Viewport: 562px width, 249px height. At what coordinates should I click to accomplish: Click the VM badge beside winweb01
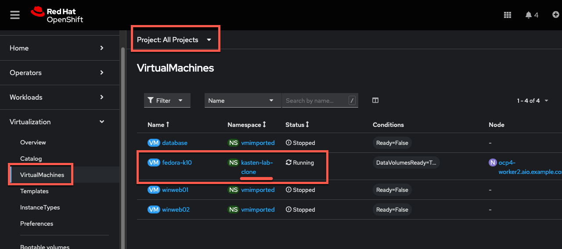click(x=154, y=190)
